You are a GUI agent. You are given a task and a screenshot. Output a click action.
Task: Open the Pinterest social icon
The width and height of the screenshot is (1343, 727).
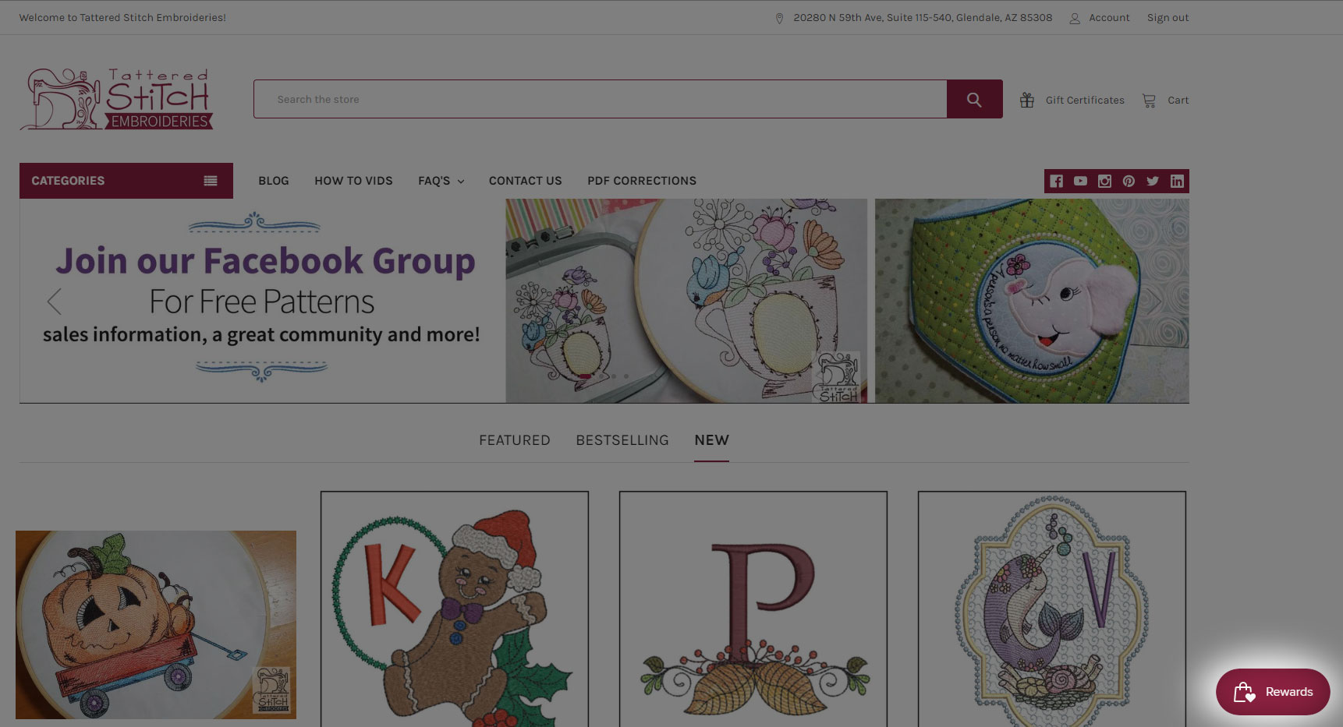(x=1129, y=181)
